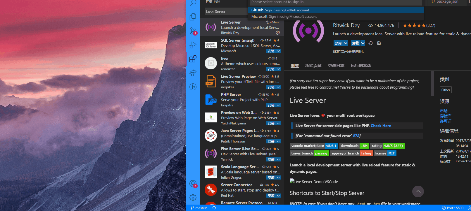The image size is (471, 211).
Task: Expand install options for Five Server
Action: click(278, 159)
